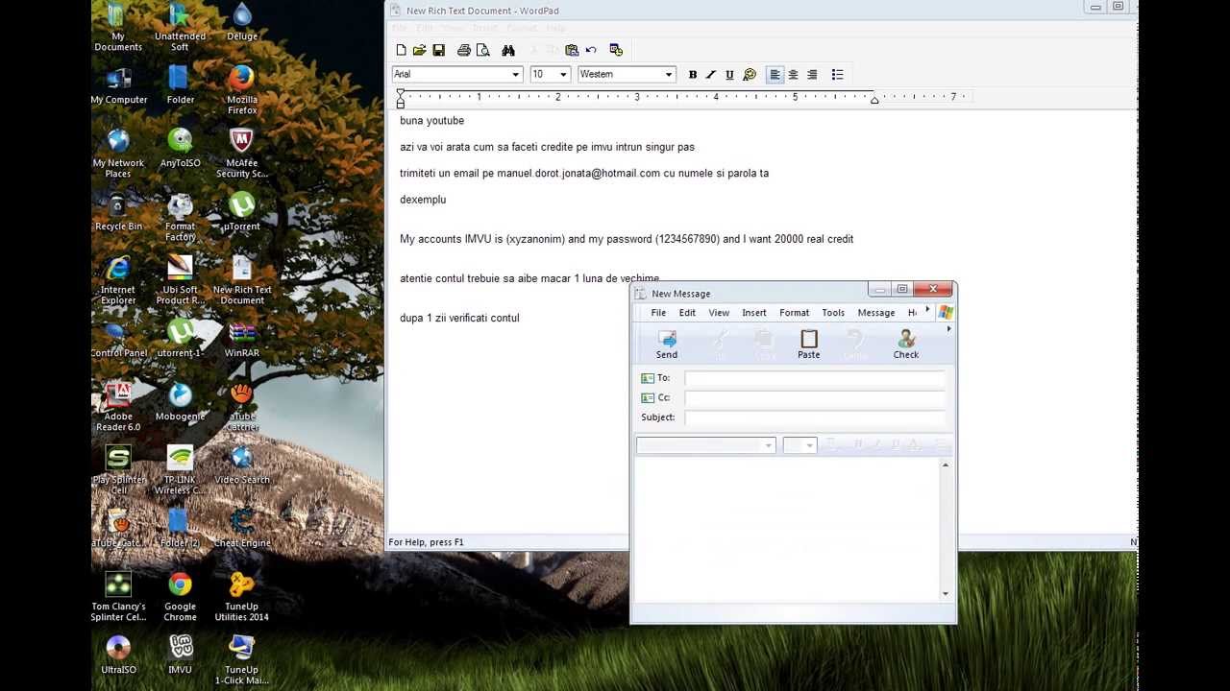Click the Send button in New Message
Viewport: 1230px width, 691px height.
tap(667, 345)
